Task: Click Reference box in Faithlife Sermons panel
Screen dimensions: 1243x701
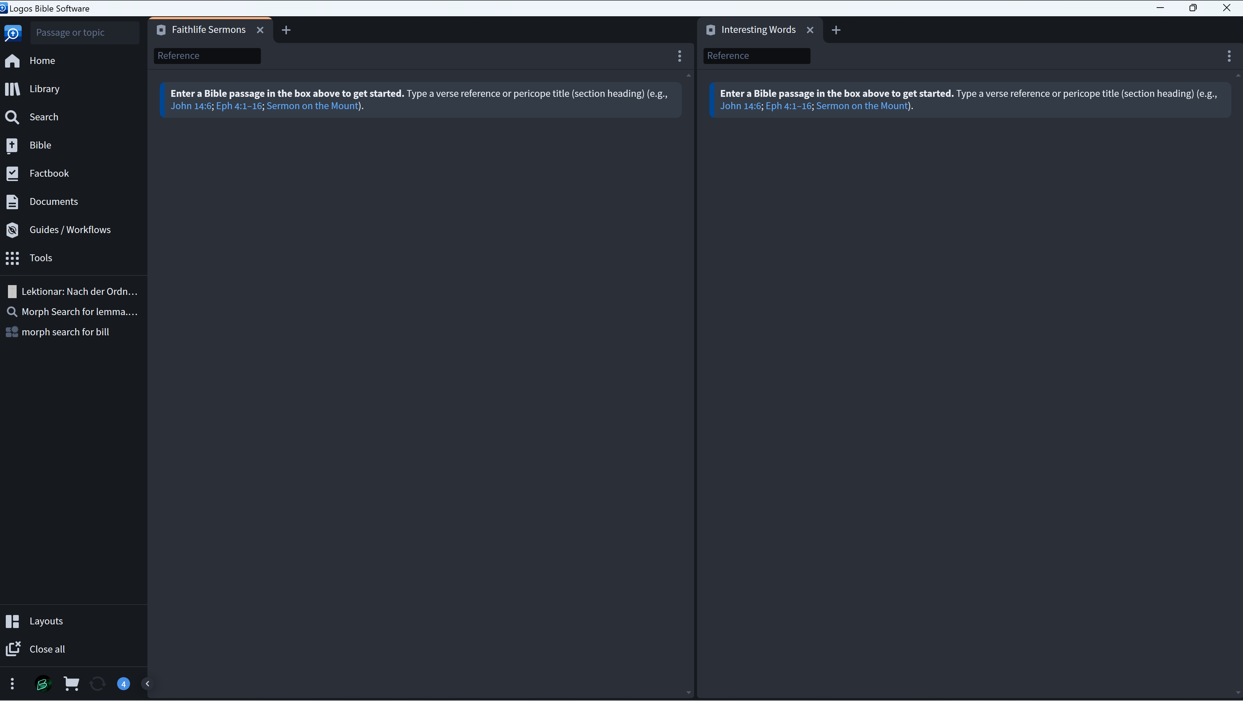Action: click(x=207, y=56)
